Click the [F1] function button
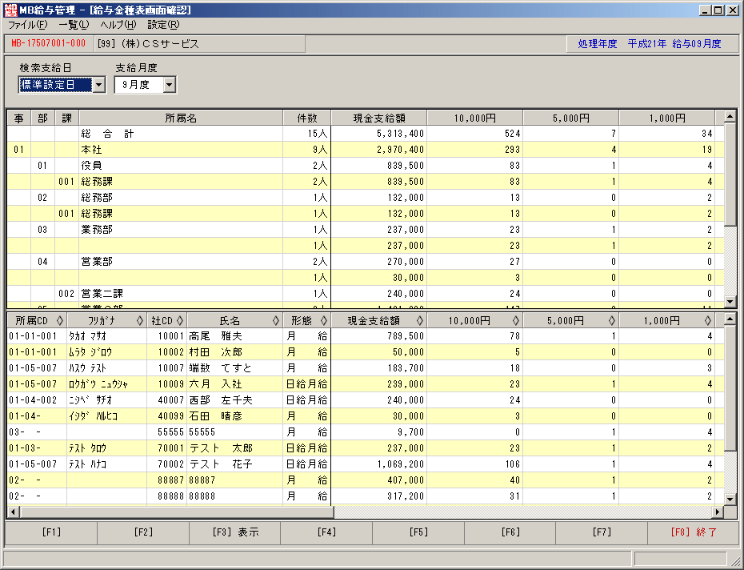This screenshot has width=744, height=570. point(51,532)
